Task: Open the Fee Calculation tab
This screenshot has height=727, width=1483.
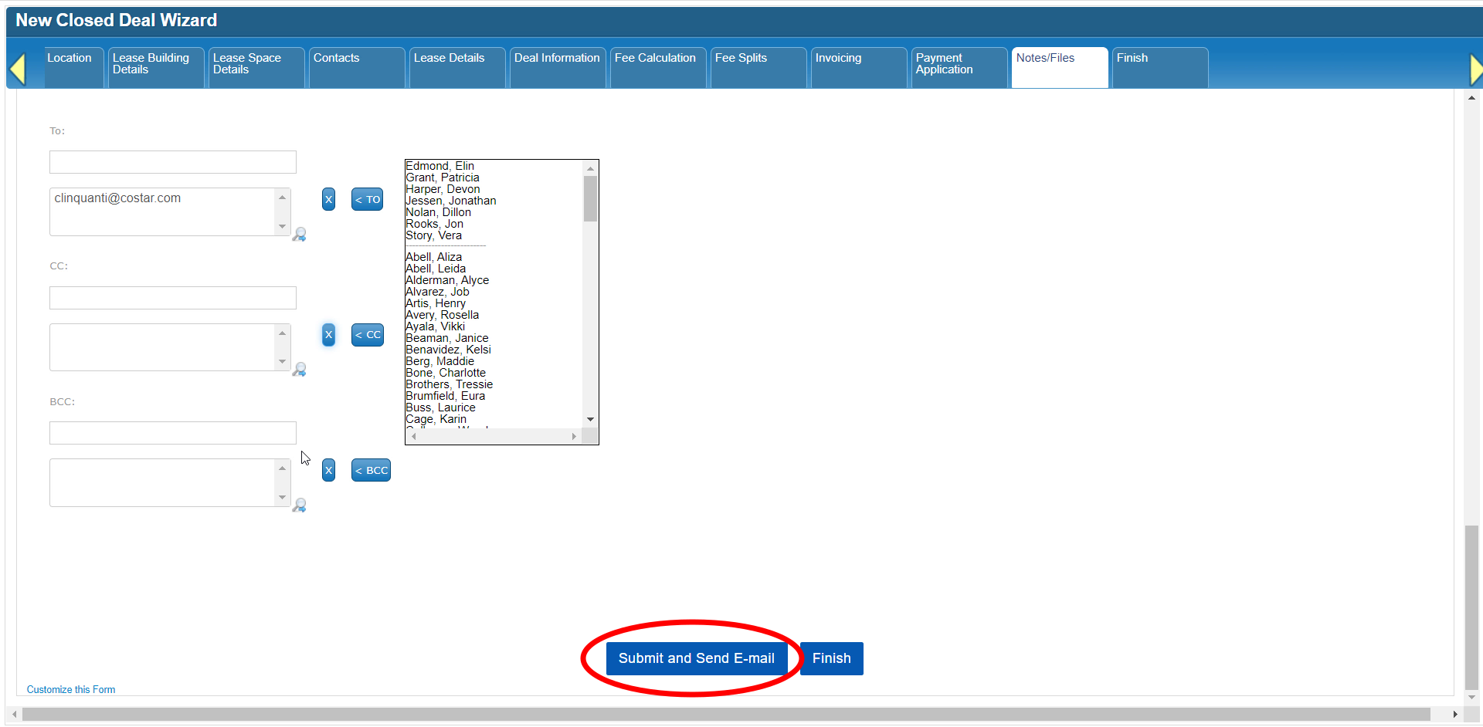Action: pyautogui.click(x=655, y=59)
